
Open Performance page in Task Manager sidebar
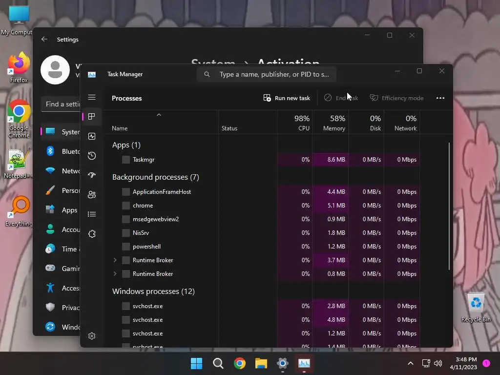[x=92, y=136]
